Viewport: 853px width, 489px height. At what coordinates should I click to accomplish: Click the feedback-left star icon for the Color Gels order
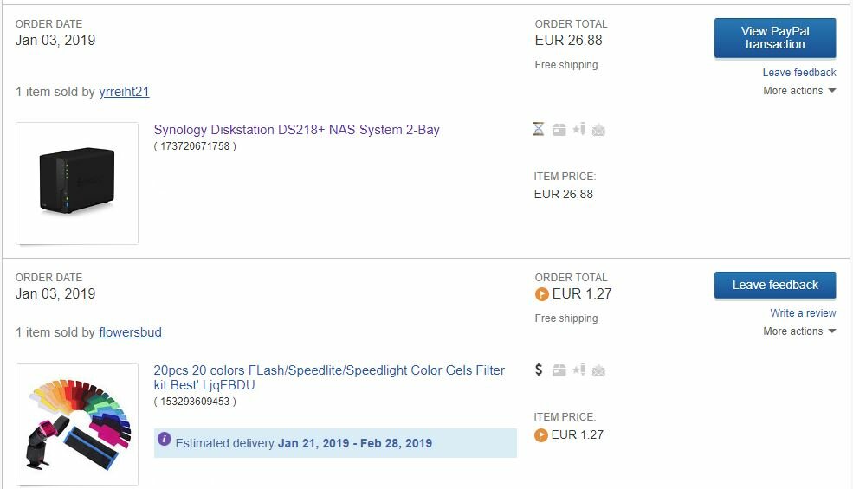point(578,370)
